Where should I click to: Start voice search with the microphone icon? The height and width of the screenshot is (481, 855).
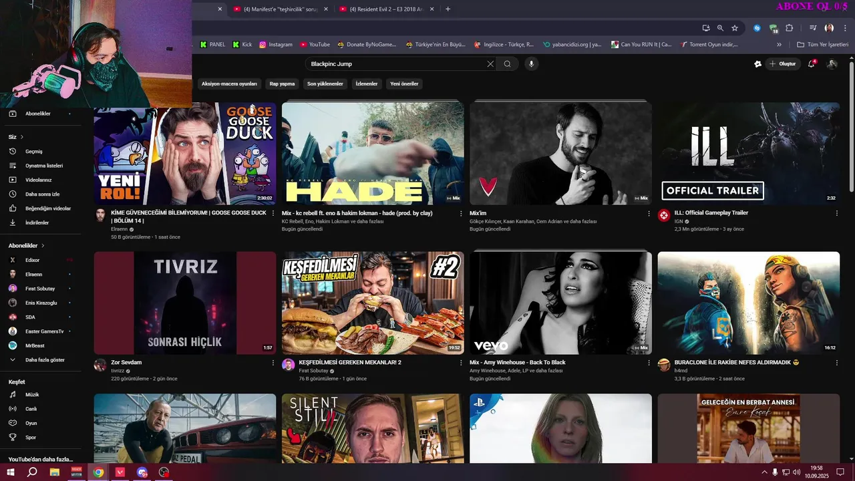tap(531, 64)
